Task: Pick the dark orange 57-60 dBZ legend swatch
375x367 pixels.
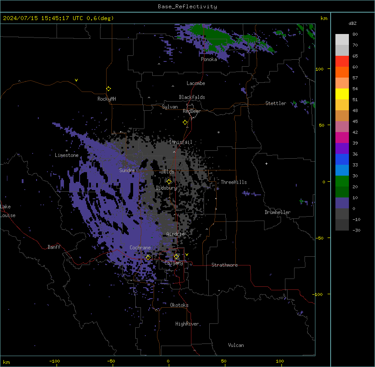Action: pyautogui.click(x=342, y=72)
